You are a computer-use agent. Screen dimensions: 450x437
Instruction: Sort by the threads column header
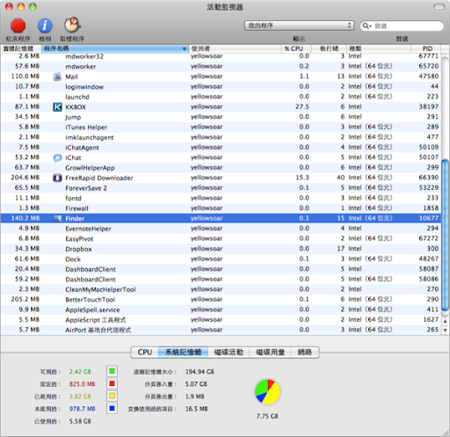[329, 48]
